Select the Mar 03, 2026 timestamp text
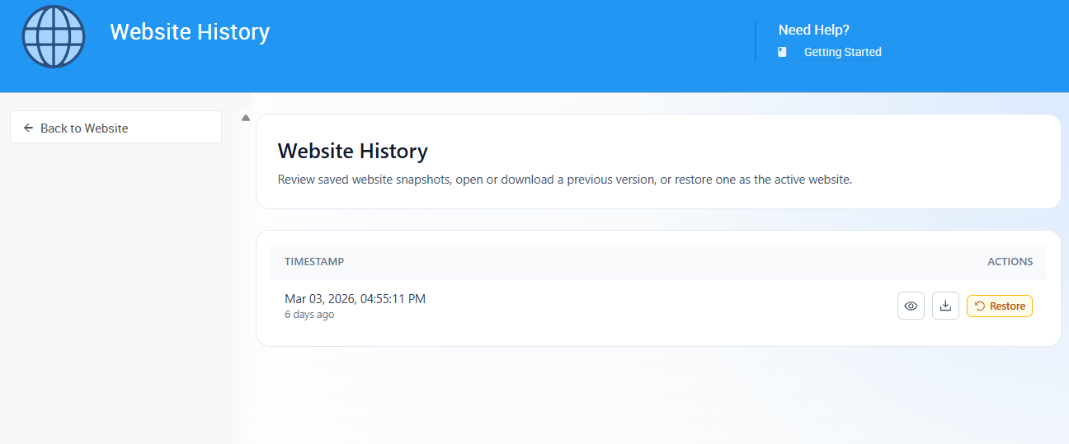 [x=355, y=298]
